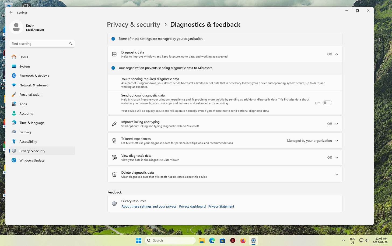The image size is (392, 246).
Task: Click the 'Feedback' section heading
Action: point(114,192)
